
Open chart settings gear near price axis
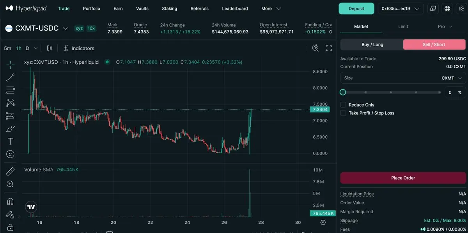(323, 222)
